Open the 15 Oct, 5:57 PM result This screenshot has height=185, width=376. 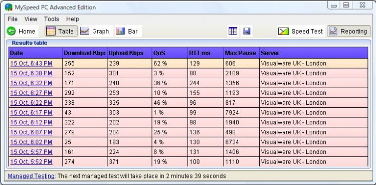[31, 152]
